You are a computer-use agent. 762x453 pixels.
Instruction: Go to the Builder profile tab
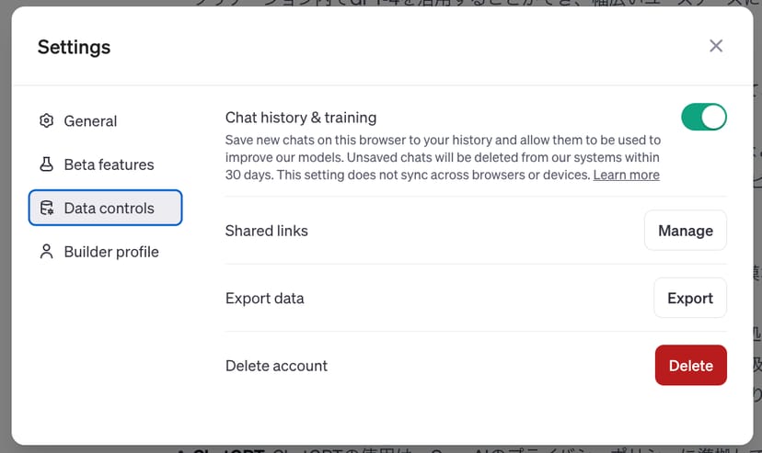pos(110,252)
